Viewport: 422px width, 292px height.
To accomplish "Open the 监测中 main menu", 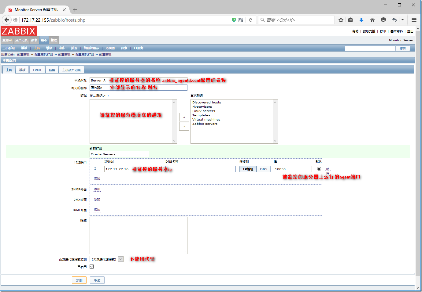I will click(7, 40).
